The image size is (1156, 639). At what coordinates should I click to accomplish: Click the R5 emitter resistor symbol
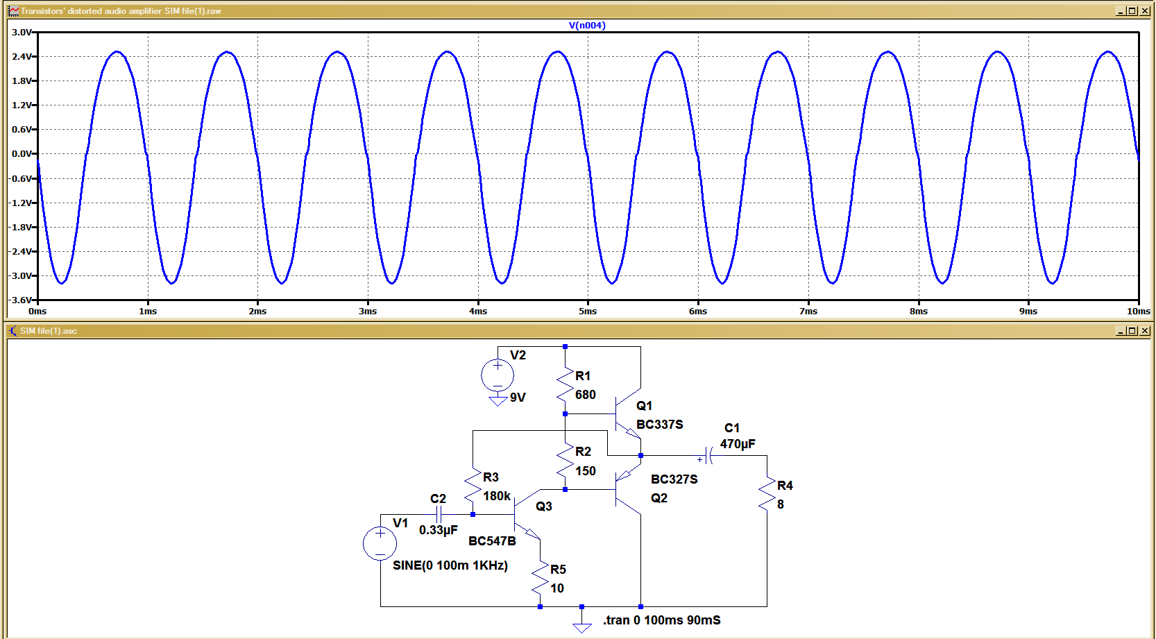pos(540,579)
